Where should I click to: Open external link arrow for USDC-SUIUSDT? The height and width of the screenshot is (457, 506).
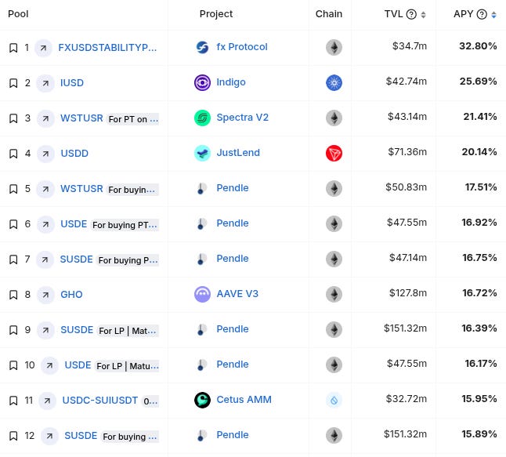(x=48, y=401)
